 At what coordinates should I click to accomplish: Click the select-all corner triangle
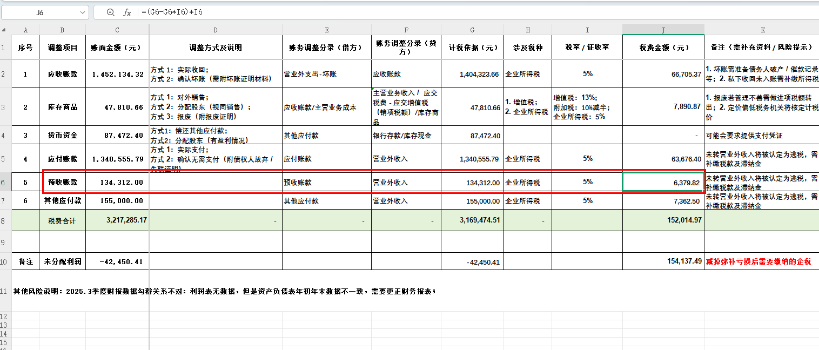click(x=4, y=30)
